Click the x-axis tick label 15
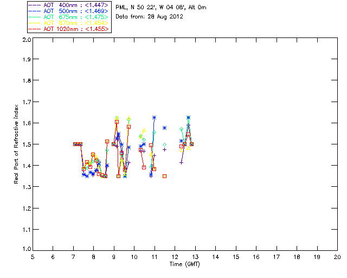347x278 pixels. pyautogui.click(x=236, y=257)
